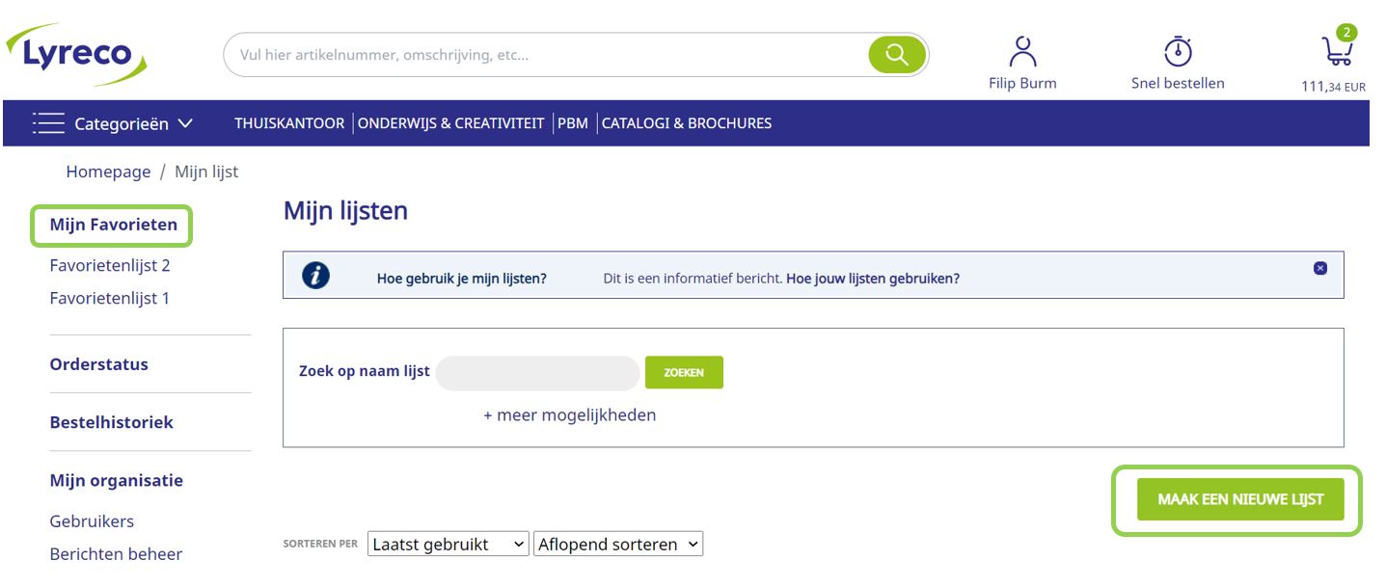Select THUISKANTOOR in the navigation bar

(289, 123)
